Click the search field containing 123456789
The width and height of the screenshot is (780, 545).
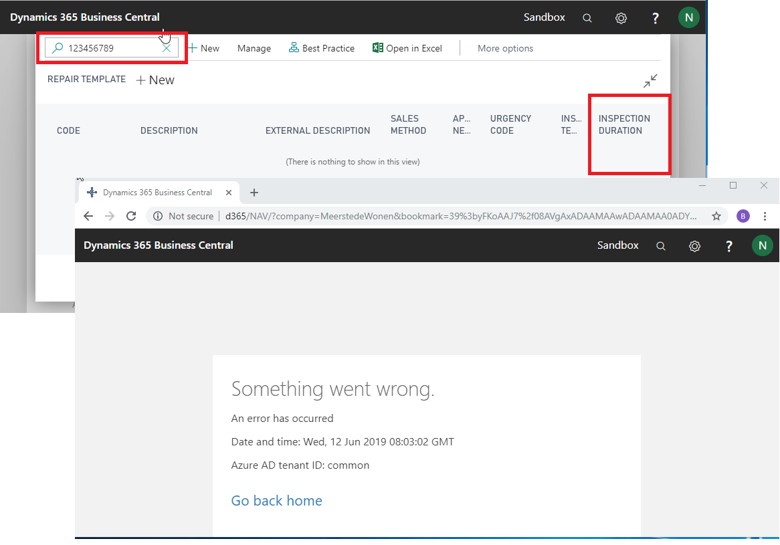point(112,48)
